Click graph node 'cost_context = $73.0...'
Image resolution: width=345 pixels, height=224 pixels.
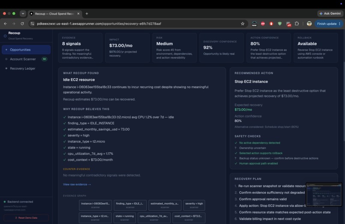[189, 218]
